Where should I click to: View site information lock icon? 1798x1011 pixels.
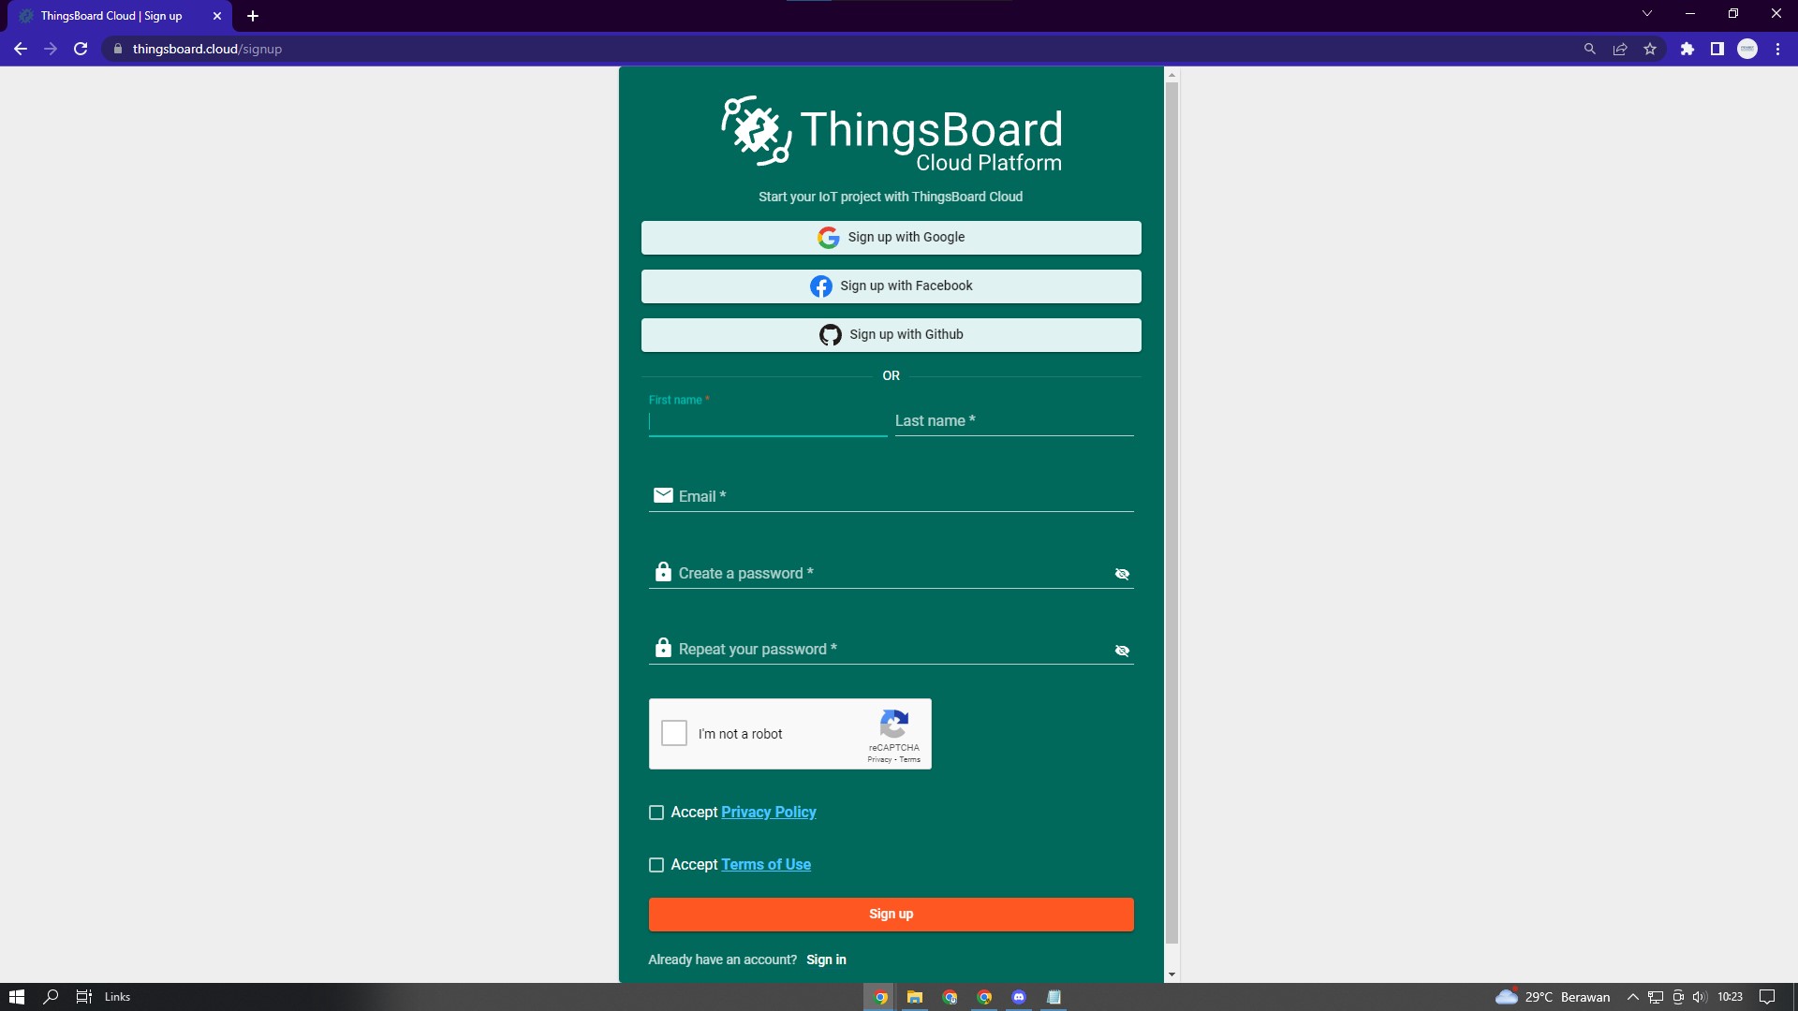coord(117,49)
